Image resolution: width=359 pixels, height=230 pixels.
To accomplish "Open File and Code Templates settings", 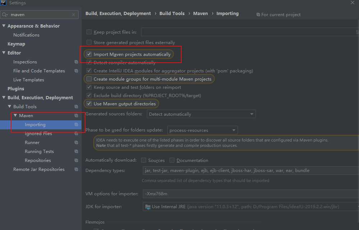I will (x=39, y=71).
